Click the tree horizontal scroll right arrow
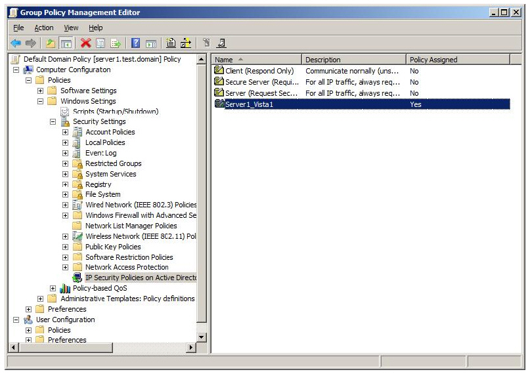Viewport: 530px width, 374px height. pos(191,347)
